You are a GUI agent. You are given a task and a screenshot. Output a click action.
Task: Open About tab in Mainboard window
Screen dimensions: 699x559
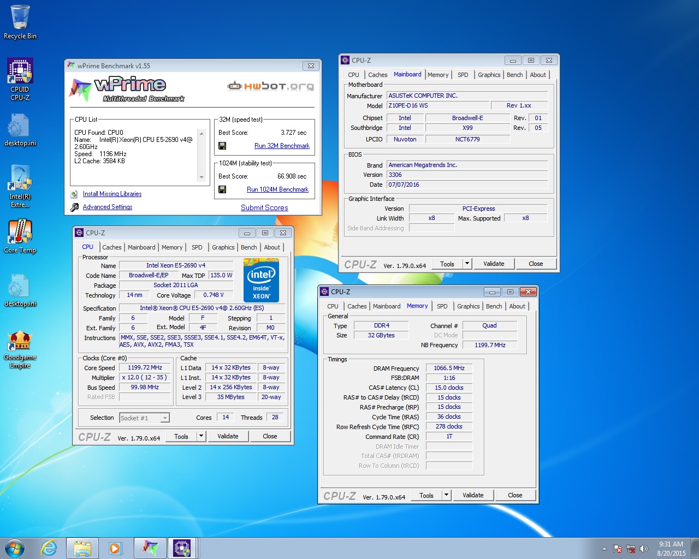coord(538,75)
